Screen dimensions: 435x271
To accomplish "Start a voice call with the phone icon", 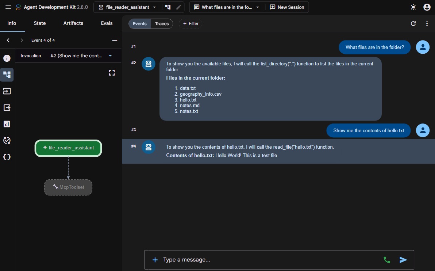I will pyautogui.click(x=387, y=260).
